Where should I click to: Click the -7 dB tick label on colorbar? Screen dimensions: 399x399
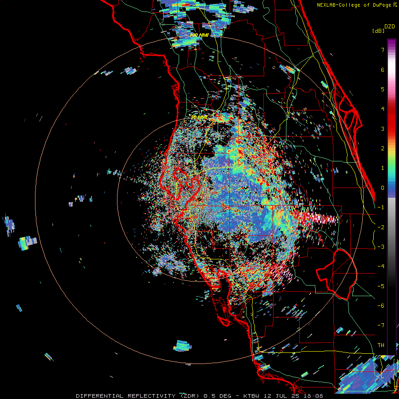381,325
